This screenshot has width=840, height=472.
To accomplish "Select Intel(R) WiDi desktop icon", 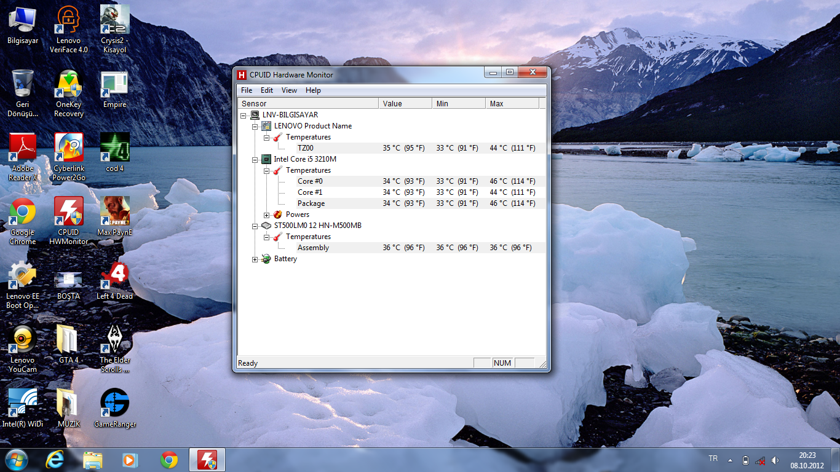I will [23, 409].
